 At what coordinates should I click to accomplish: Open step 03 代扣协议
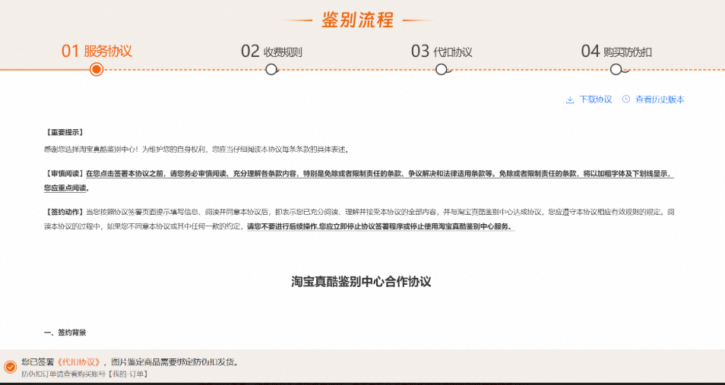coord(442,52)
